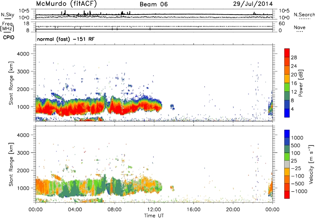Screen dimensions: 315x218
Task: Click the '3000' tick in Velocity panel
Action: pyautogui.click(x=23, y=153)
